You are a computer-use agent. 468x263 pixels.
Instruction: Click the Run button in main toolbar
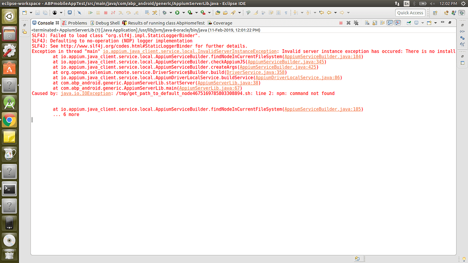tap(177, 13)
